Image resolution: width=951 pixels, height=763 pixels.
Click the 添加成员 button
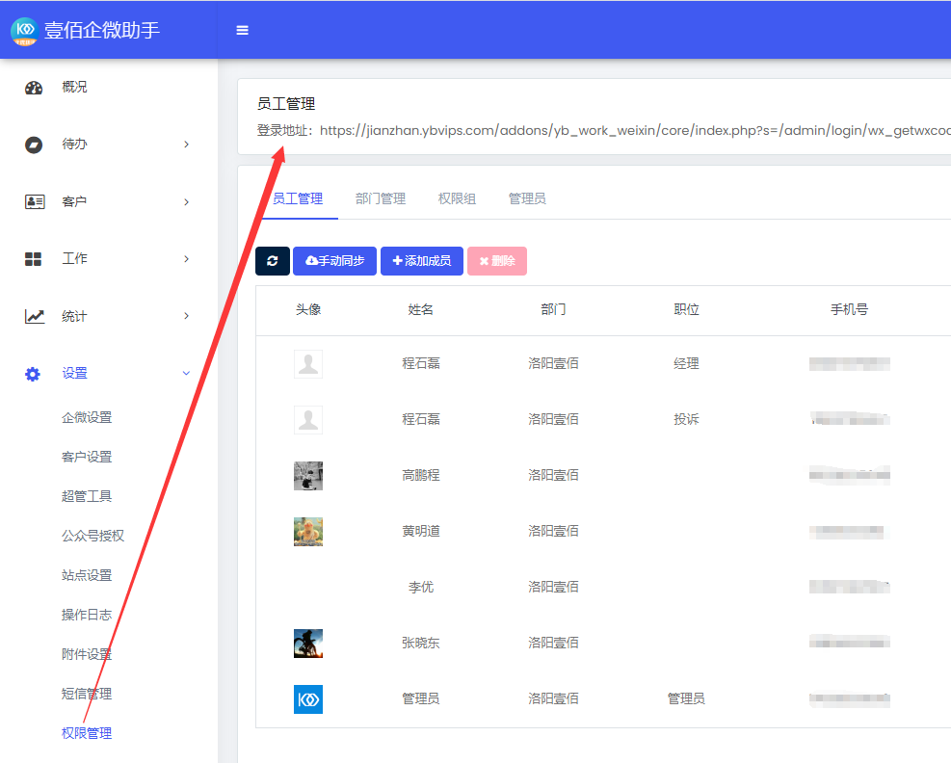coord(422,261)
